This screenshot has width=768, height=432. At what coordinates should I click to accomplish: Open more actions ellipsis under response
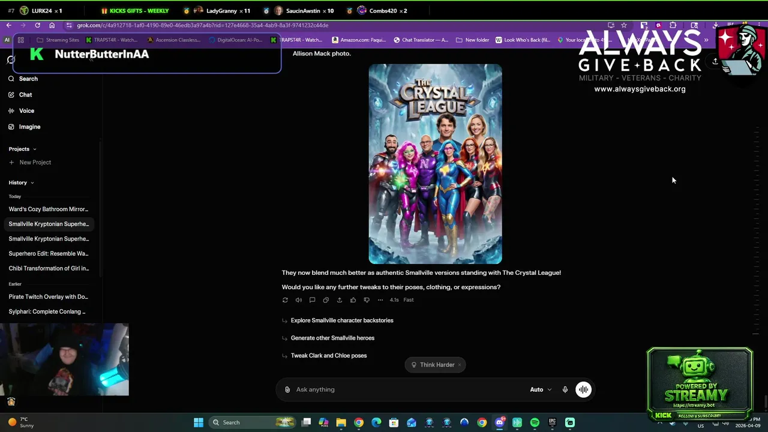(x=380, y=300)
